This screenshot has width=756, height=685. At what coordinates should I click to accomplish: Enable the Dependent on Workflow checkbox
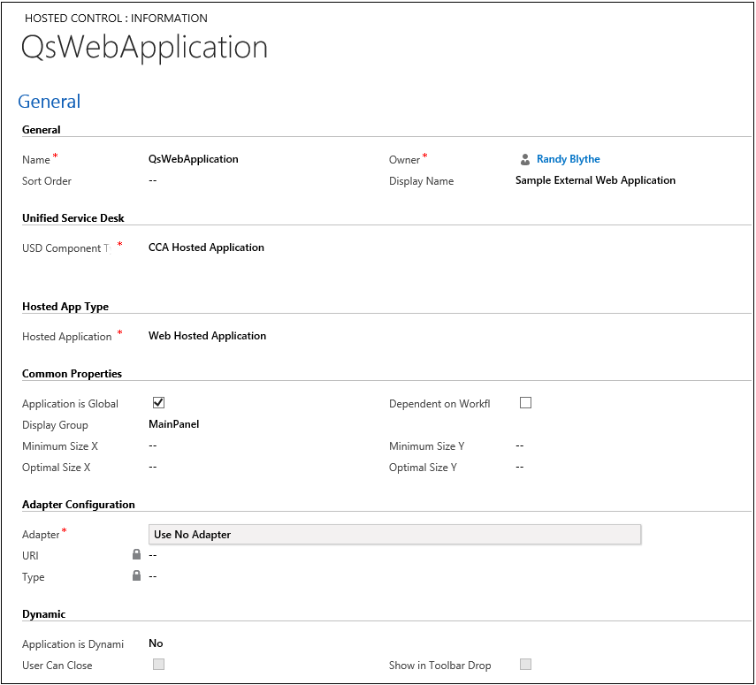point(525,402)
